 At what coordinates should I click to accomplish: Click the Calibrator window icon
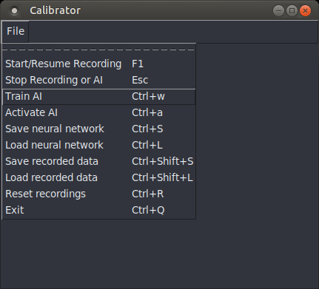[x=14, y=10]
